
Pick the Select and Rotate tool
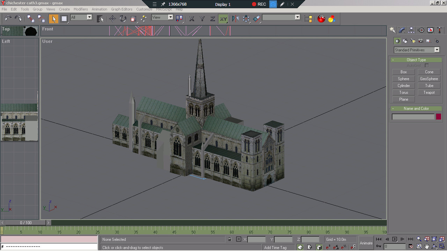click(123, 18)
